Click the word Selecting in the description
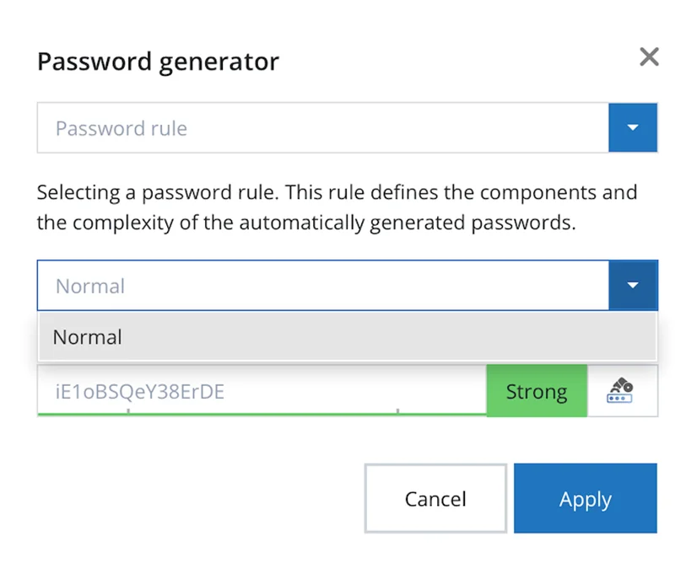The width and height of the screenshot is (697, 579). tap(78, 193)
